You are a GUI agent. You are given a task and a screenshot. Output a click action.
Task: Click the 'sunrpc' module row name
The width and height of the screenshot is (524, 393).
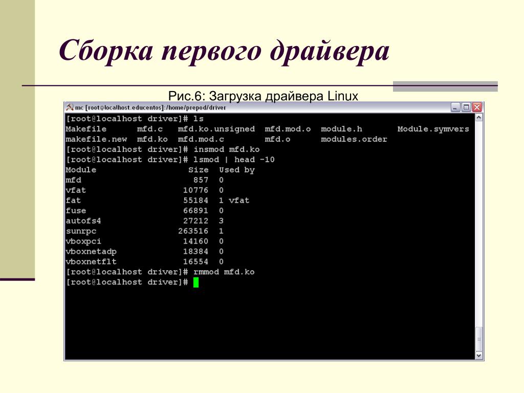click(x=81, y=231)
